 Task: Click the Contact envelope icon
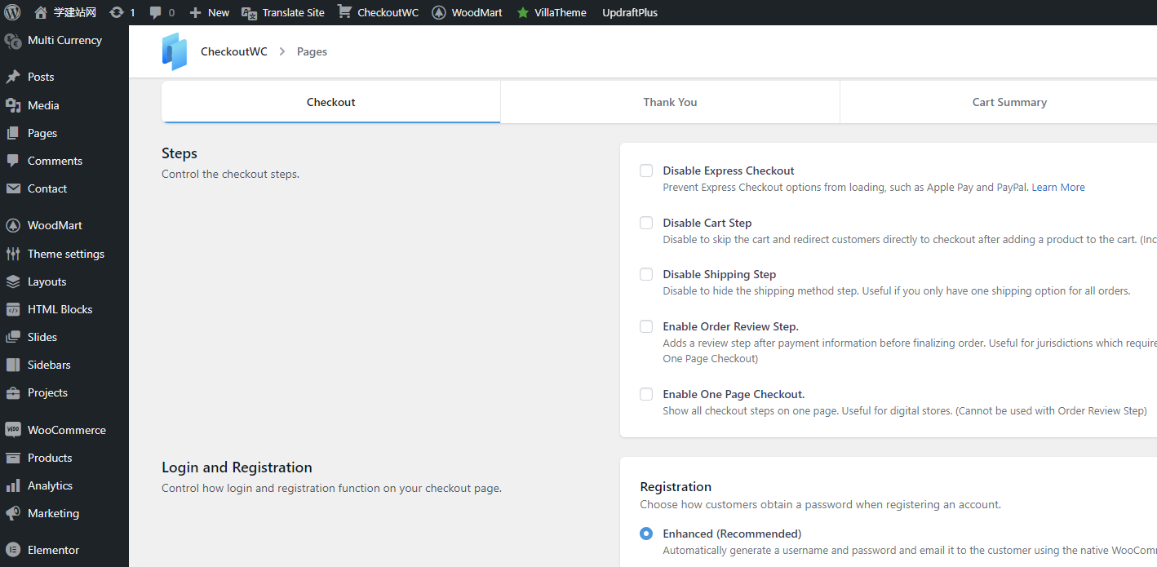(13, 188)
